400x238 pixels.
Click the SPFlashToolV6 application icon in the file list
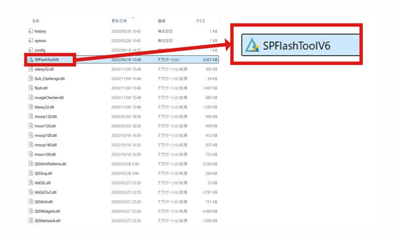(30, 60)
